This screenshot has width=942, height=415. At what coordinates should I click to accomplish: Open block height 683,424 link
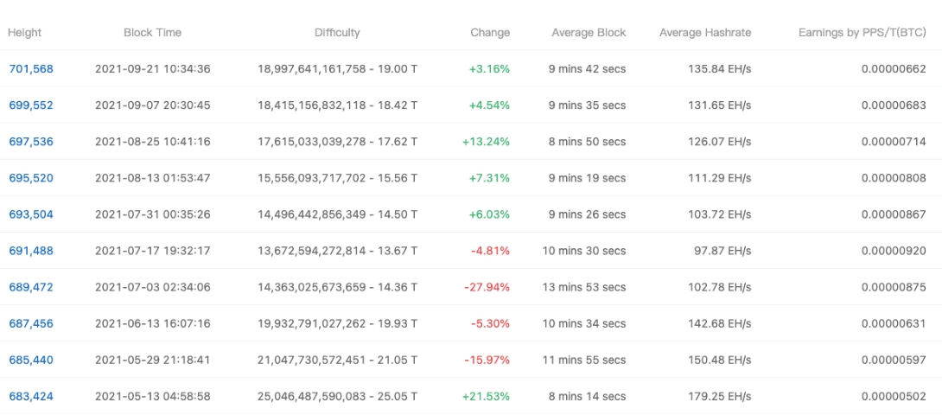point(31,396)
